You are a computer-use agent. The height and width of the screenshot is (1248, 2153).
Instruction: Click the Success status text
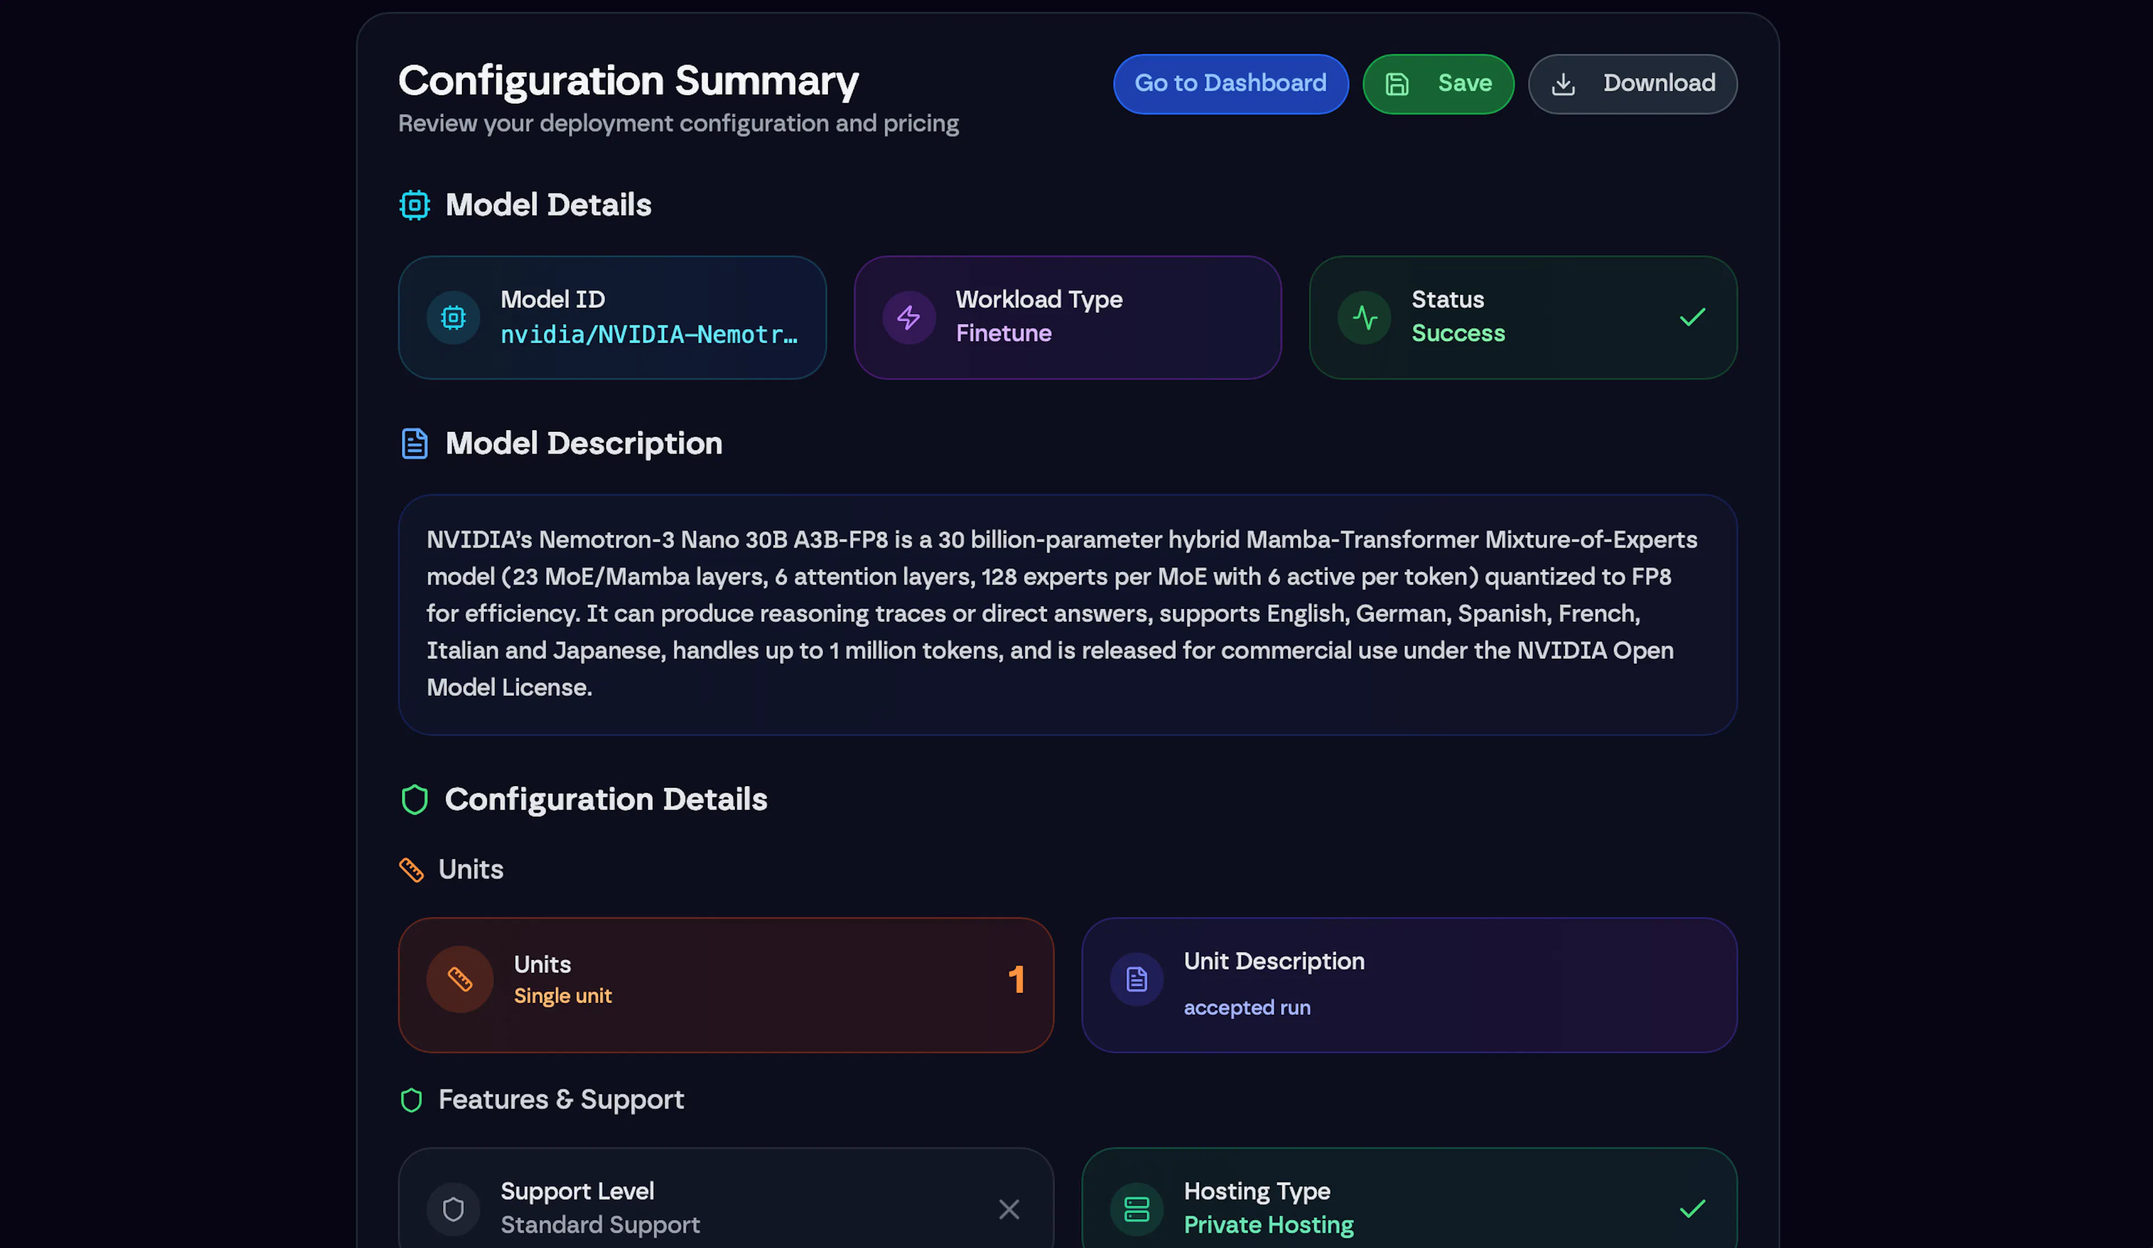(x=1458, y=333)
